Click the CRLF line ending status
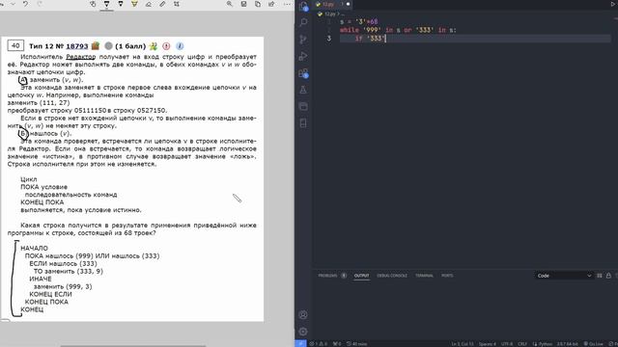The width and height of the screenshot is (618, 347). tap(522, 344)
